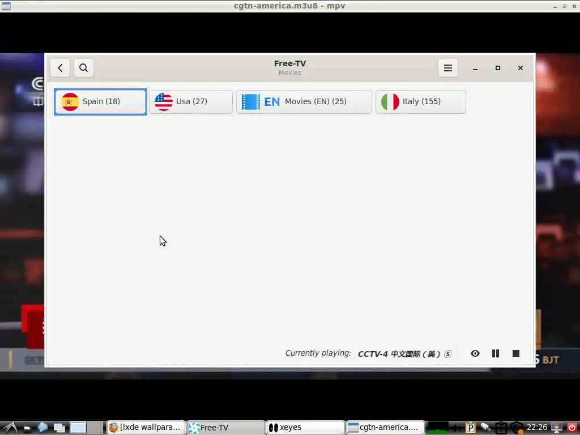Click the blue film strip EN icon
The height and width of the screenshot is (435, 580).
[x=261, y=102]
